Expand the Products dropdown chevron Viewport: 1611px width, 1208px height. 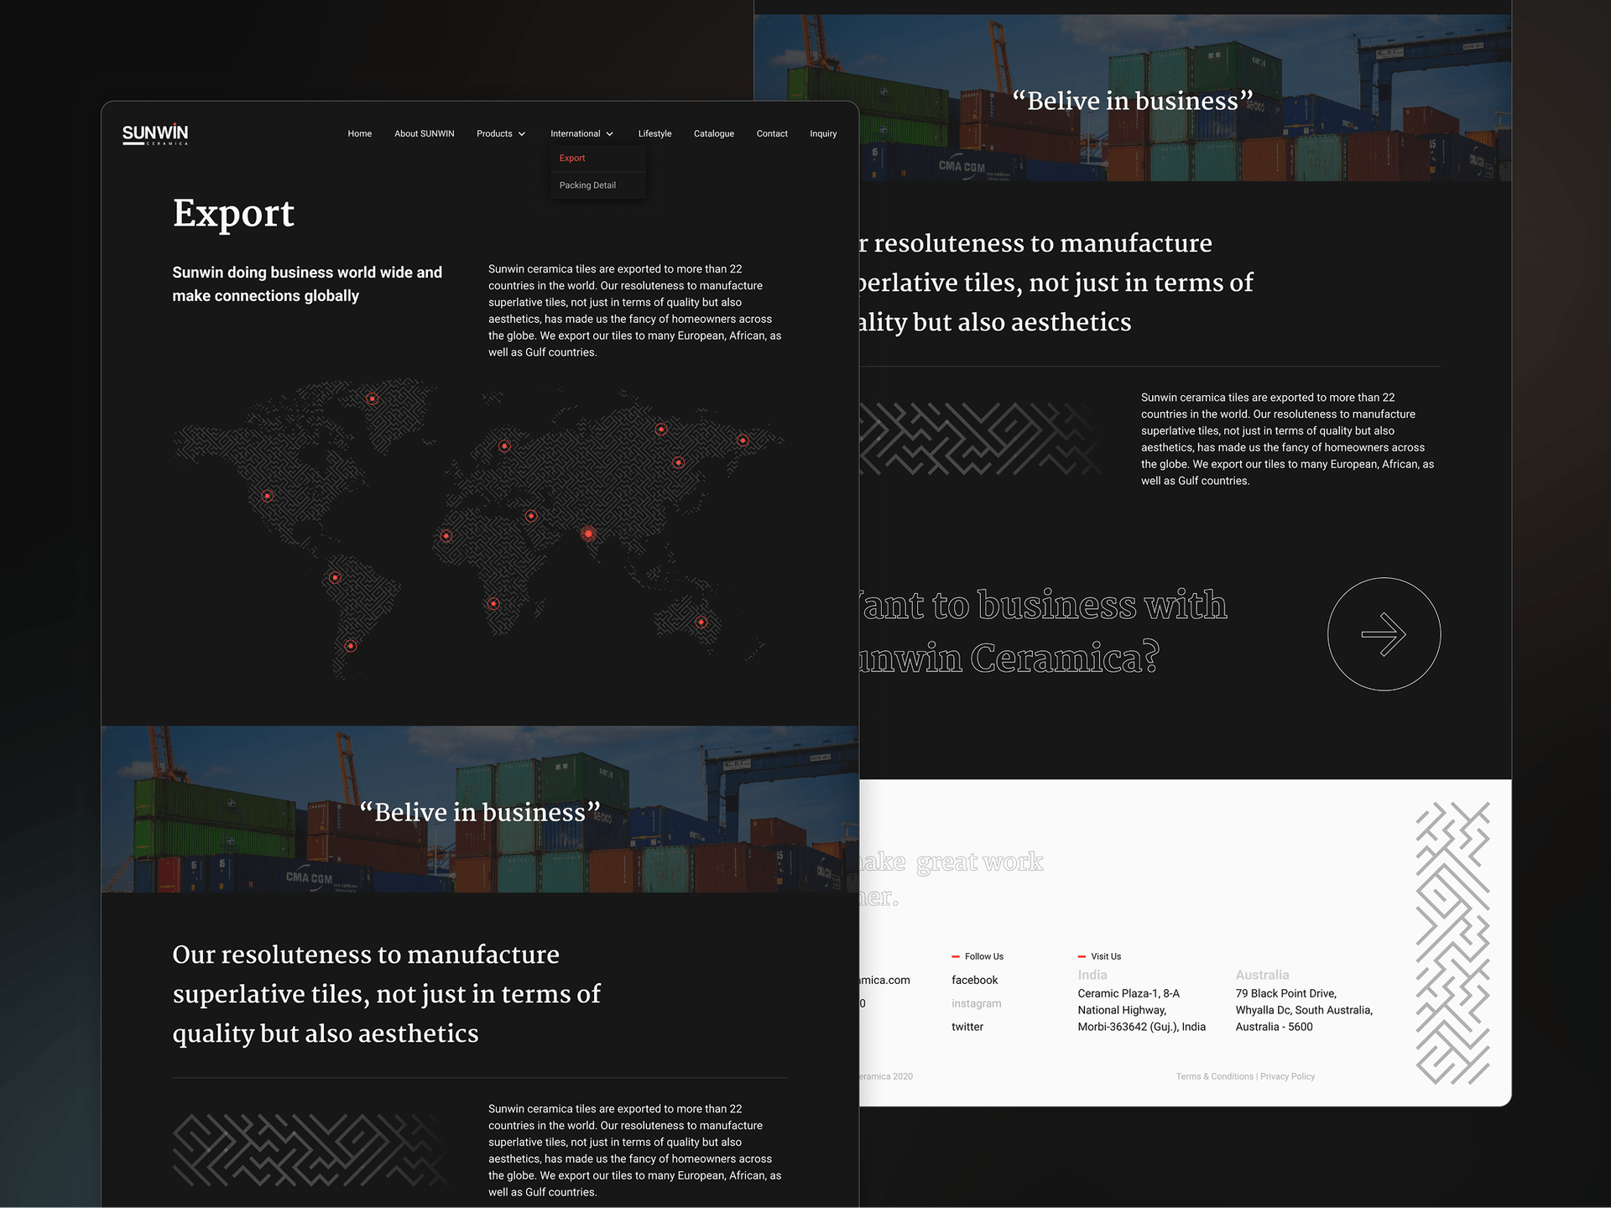tap(522, 134)
